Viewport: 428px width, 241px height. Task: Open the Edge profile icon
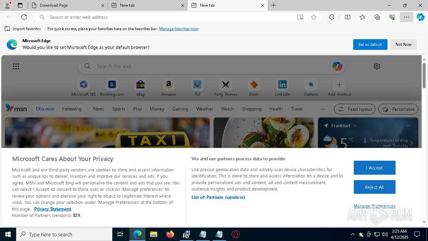[7, 5]
